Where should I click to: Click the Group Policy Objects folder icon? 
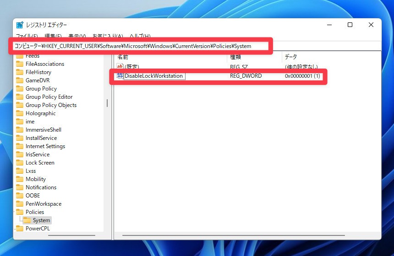pos(20,105)
